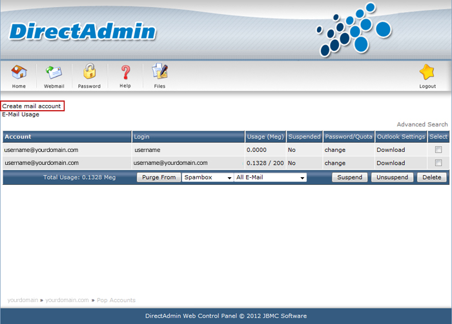
Task: Open Advanced Search
Action: (x=422, y=124)
